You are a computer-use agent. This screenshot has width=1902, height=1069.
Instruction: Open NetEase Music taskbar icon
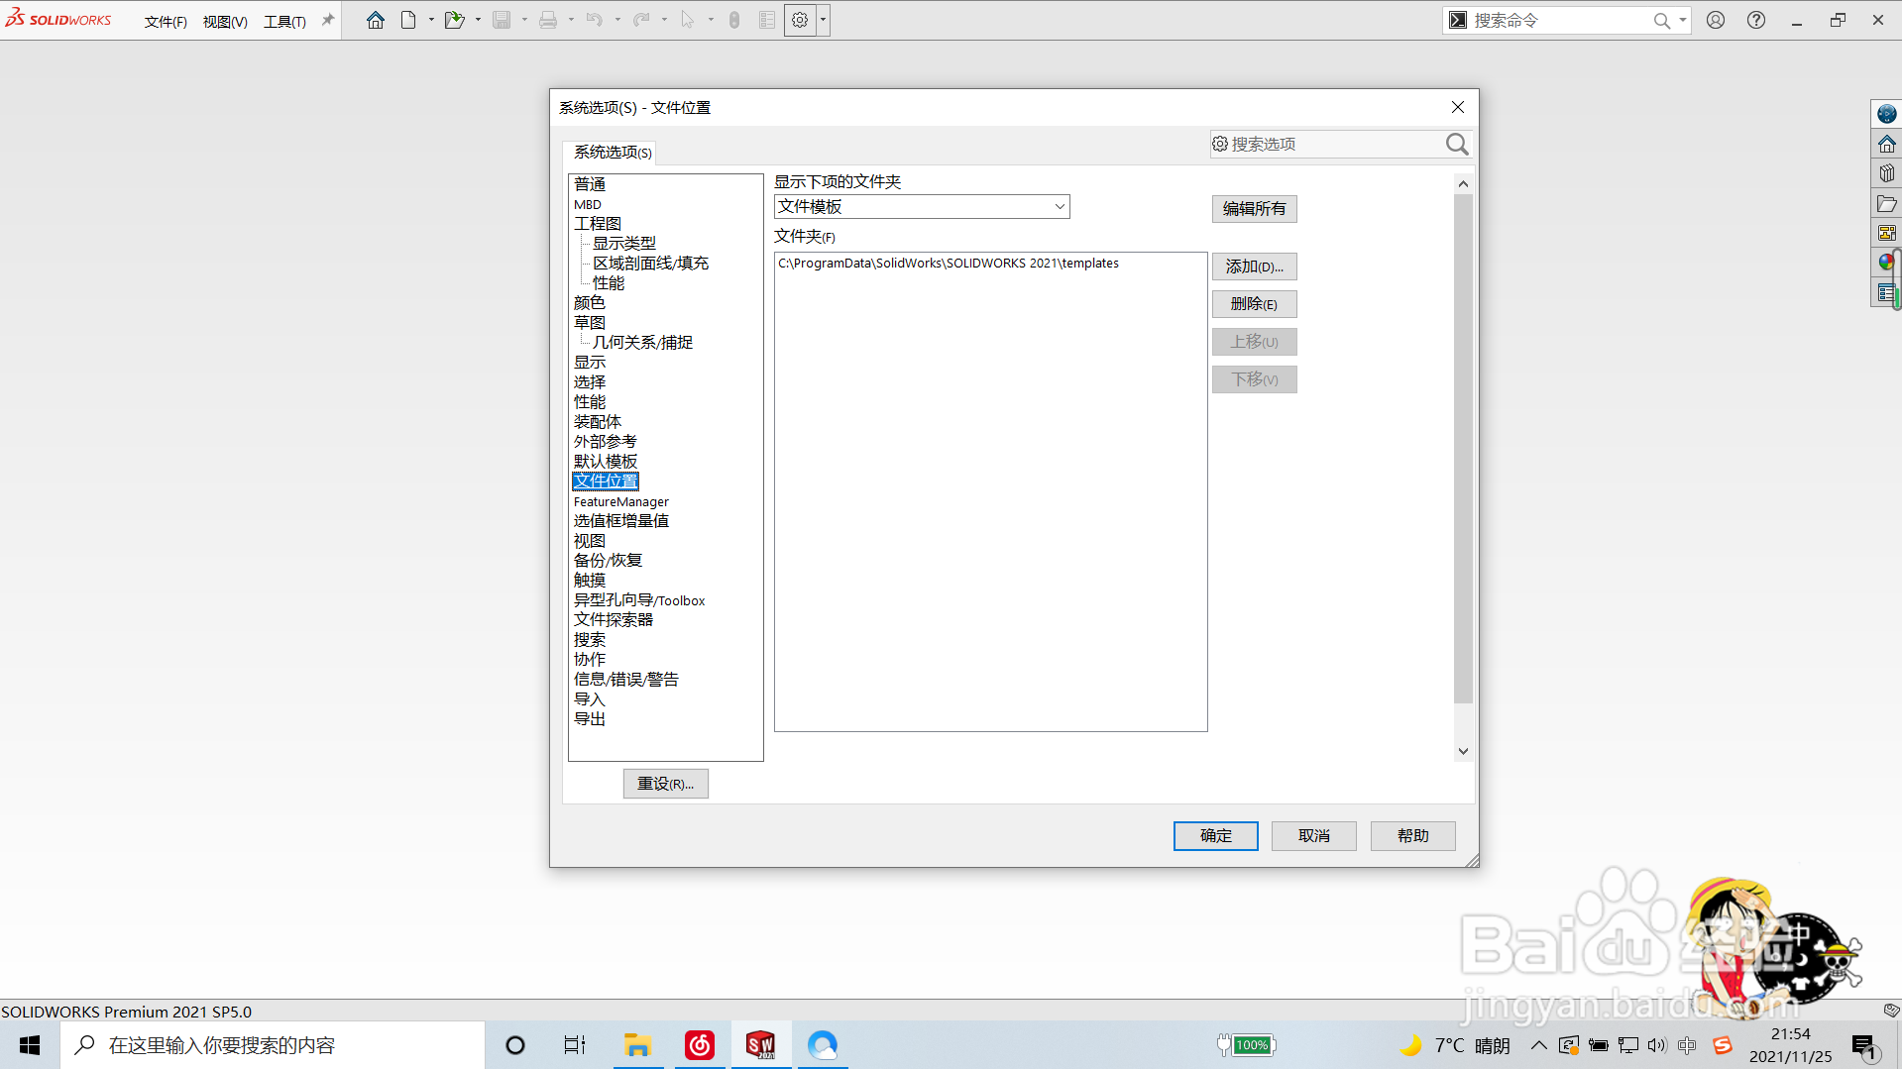tap(700, 1045)
